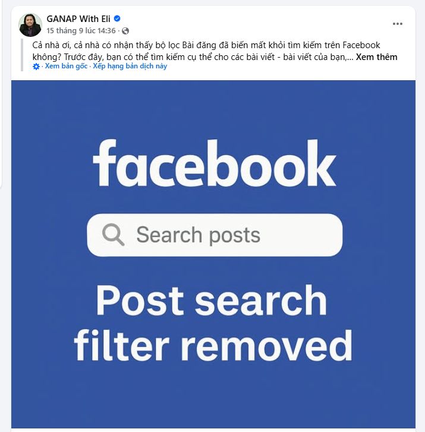The image size is (425, 432).
Task: Click the filter removed headline text
Action: coord(213,345)
